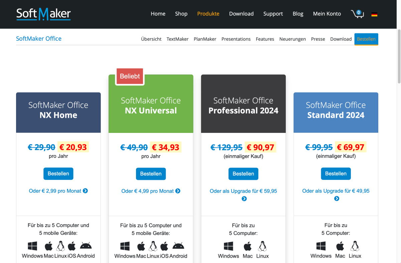
Task: Open the Download tab in sub-navigation
Action: (341, 39)
